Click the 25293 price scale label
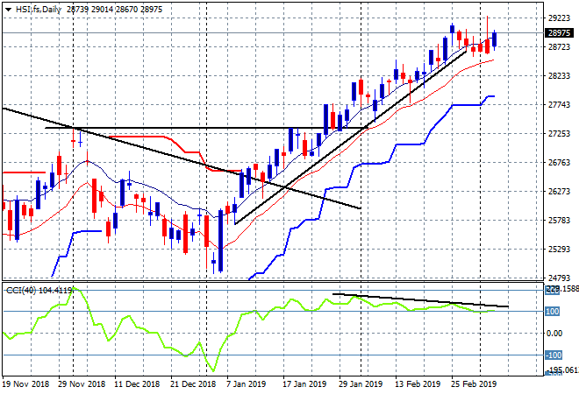 pos(559,250)
